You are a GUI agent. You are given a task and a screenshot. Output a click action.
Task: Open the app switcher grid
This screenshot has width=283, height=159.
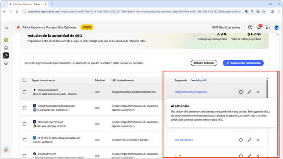coord(268,27)
